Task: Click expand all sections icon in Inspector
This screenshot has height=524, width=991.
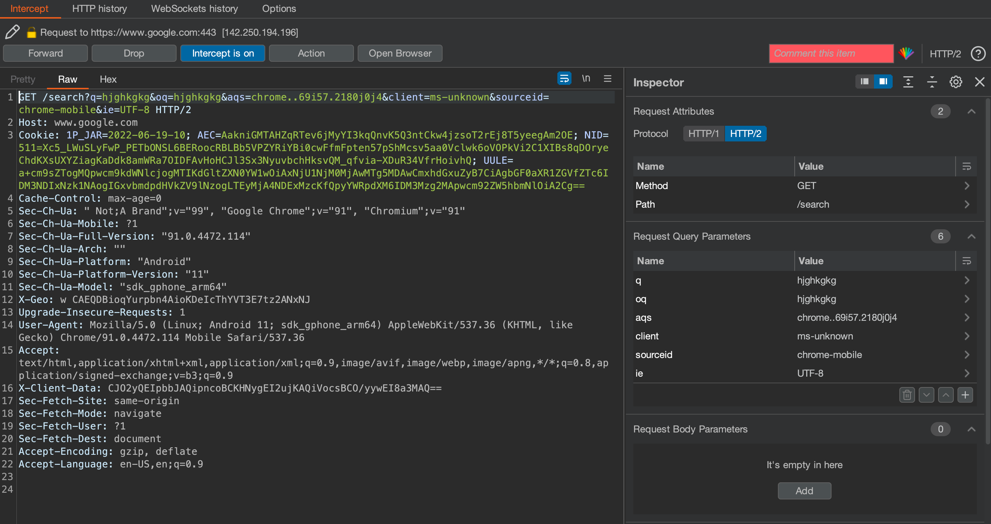Action: (x=908, y=82)
